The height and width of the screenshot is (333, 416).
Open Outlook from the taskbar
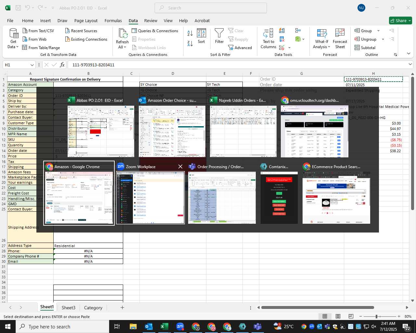149,326
